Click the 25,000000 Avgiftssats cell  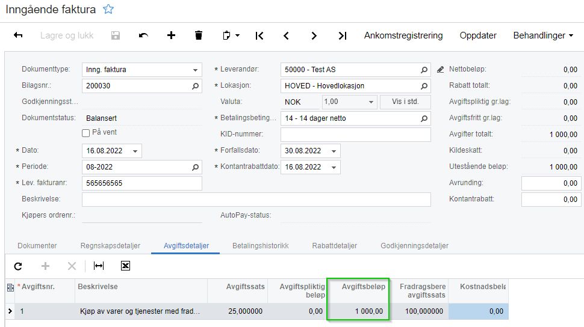[x=238, y=311]
